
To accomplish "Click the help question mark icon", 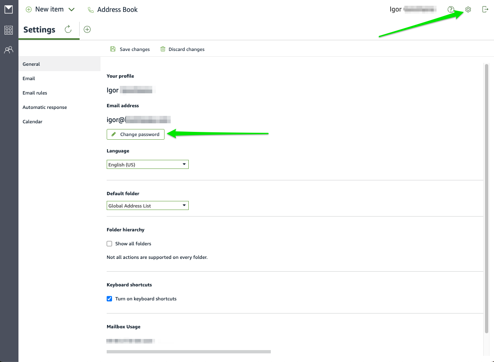I will (451, 9).
